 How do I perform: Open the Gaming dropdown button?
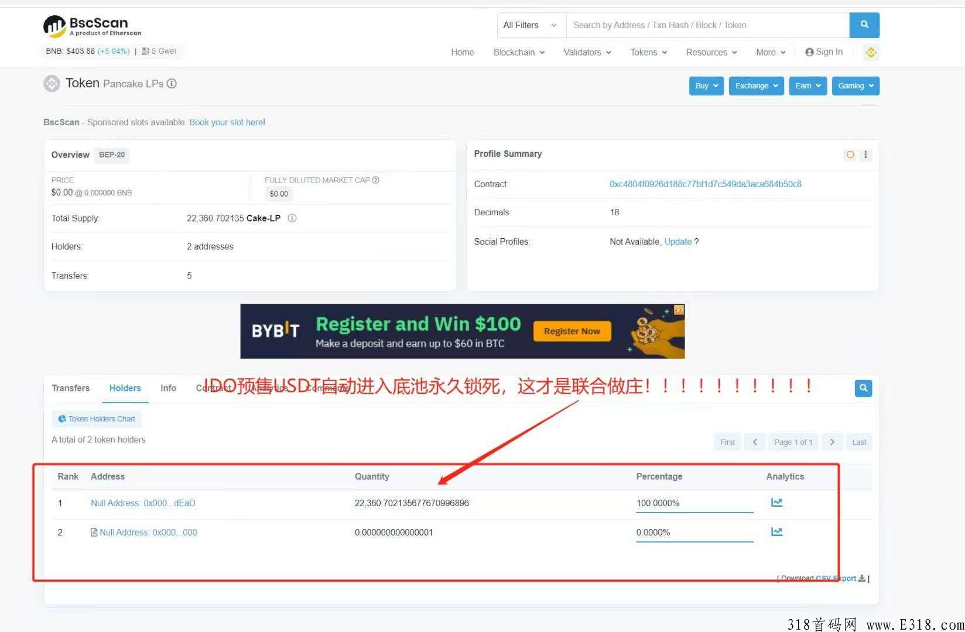pos(856,86)
